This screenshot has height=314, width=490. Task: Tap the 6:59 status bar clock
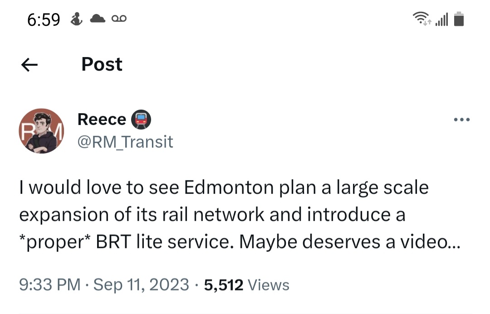coord(44,20)
